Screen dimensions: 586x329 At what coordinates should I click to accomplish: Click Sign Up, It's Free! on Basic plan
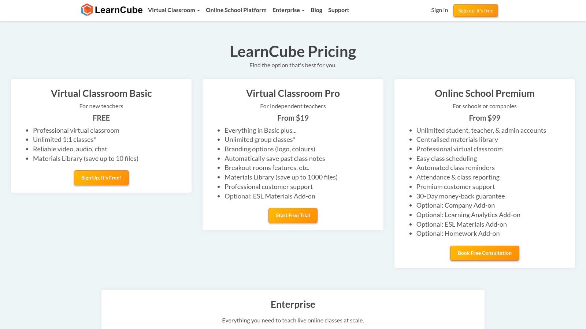click(x=101, y=178)
